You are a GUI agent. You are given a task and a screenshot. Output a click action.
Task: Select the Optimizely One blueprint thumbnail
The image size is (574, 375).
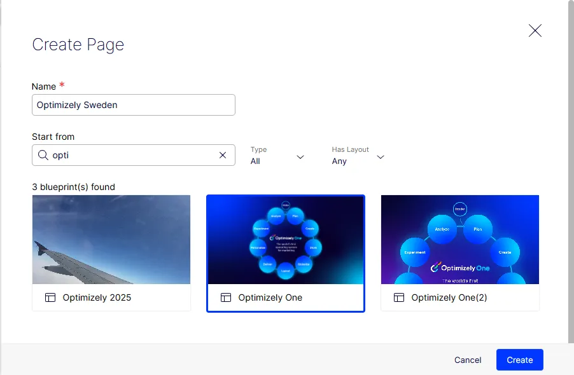[x=286, y=240]
